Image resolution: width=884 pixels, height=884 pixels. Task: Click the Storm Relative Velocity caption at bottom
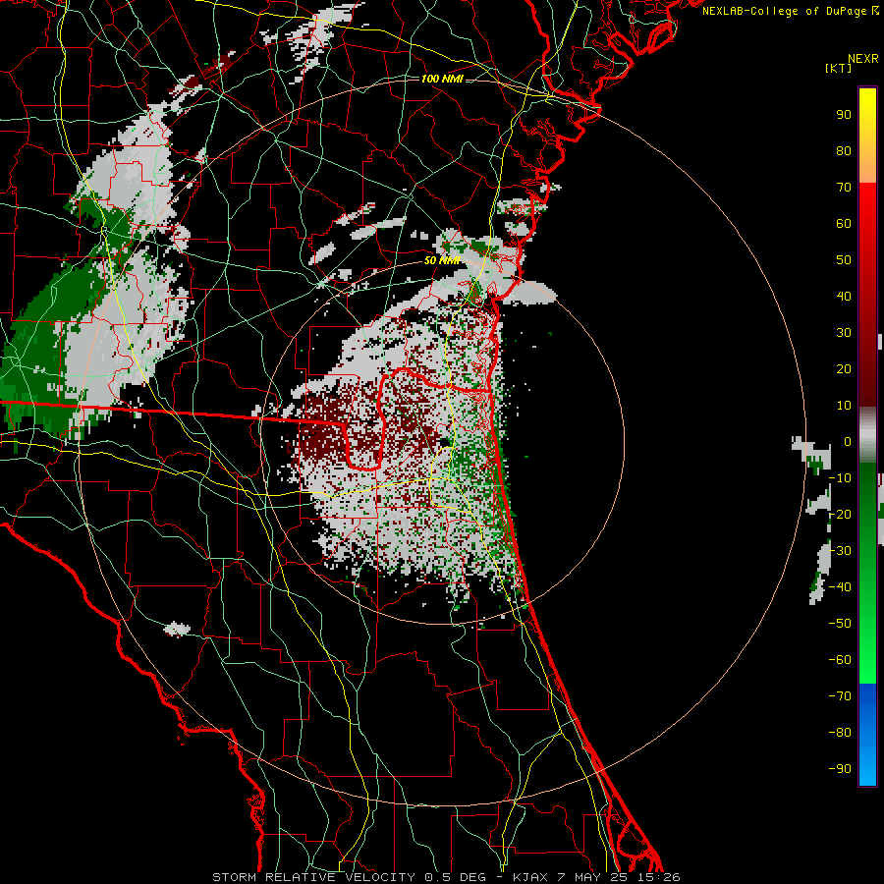446,877
